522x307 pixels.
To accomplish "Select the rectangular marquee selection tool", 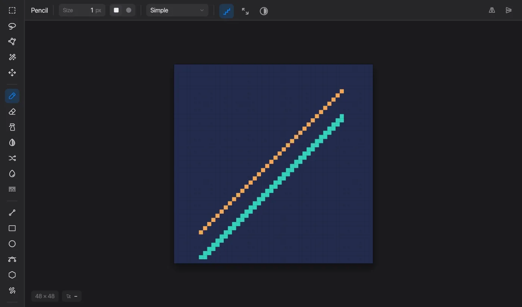I will coord(12,10).
